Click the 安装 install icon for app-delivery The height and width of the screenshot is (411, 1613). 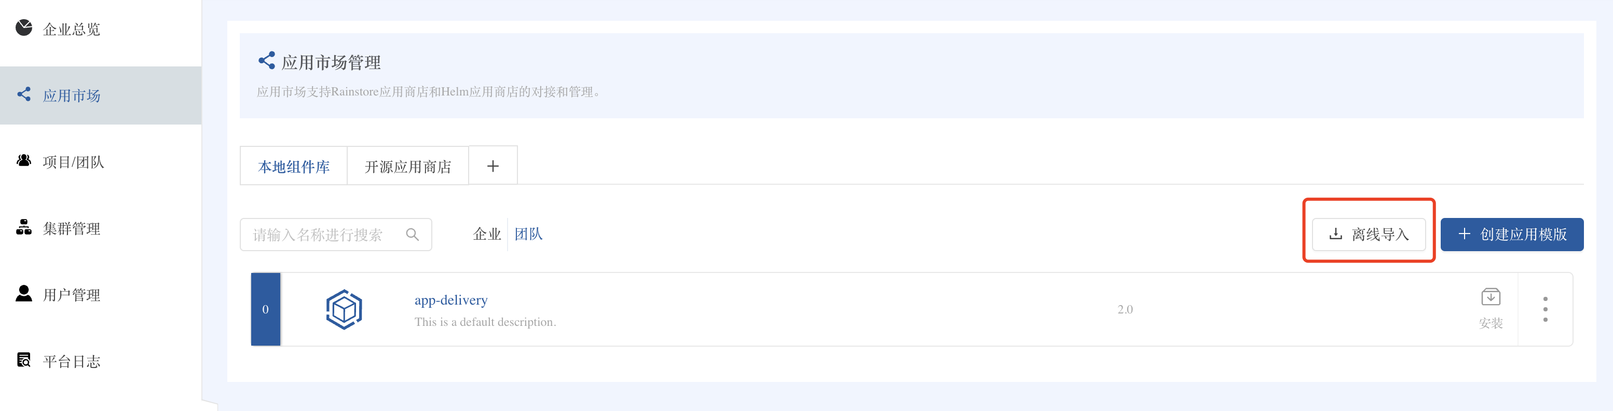click(1491, 297)
